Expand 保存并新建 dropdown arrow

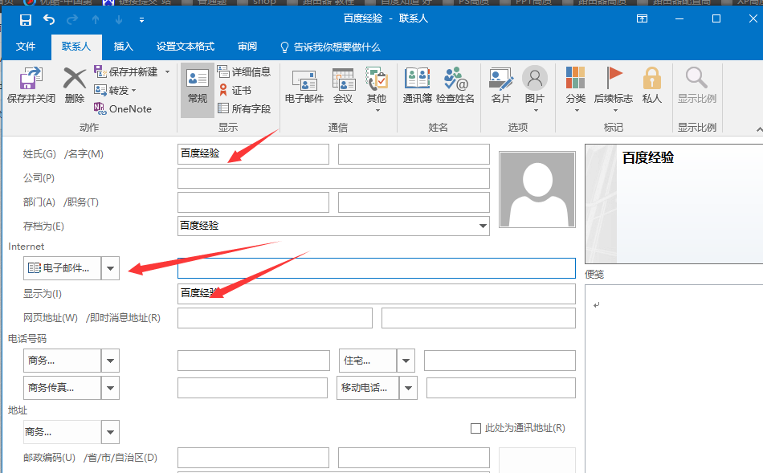click(x=167, y=72)
